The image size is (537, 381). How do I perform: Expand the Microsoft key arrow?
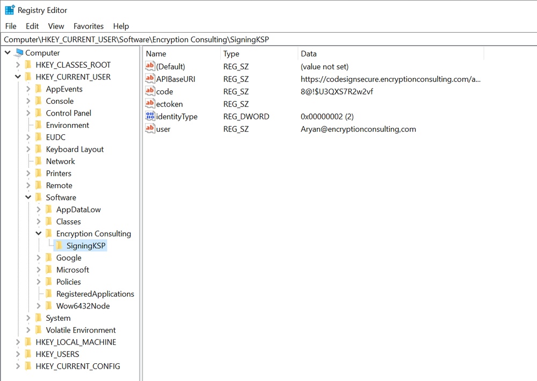coord(38,270)
